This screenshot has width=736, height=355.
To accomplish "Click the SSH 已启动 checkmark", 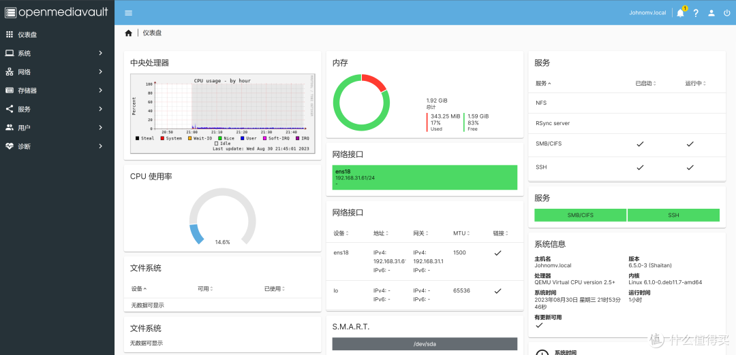I will click(x=640, y=167).
